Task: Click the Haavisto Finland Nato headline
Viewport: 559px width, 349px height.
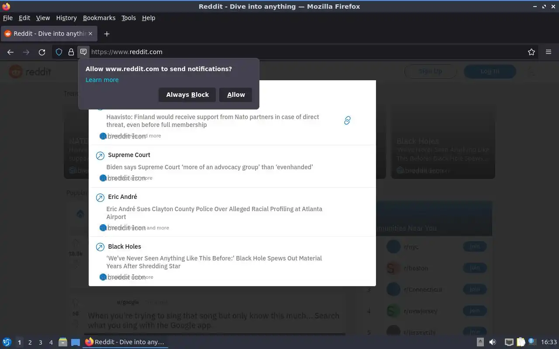Action: (213, 121)
